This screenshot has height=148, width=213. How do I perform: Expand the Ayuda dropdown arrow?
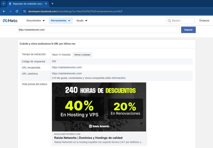[86, 21]
